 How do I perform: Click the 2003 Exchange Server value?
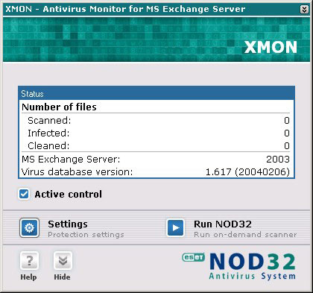pos(278,160)
